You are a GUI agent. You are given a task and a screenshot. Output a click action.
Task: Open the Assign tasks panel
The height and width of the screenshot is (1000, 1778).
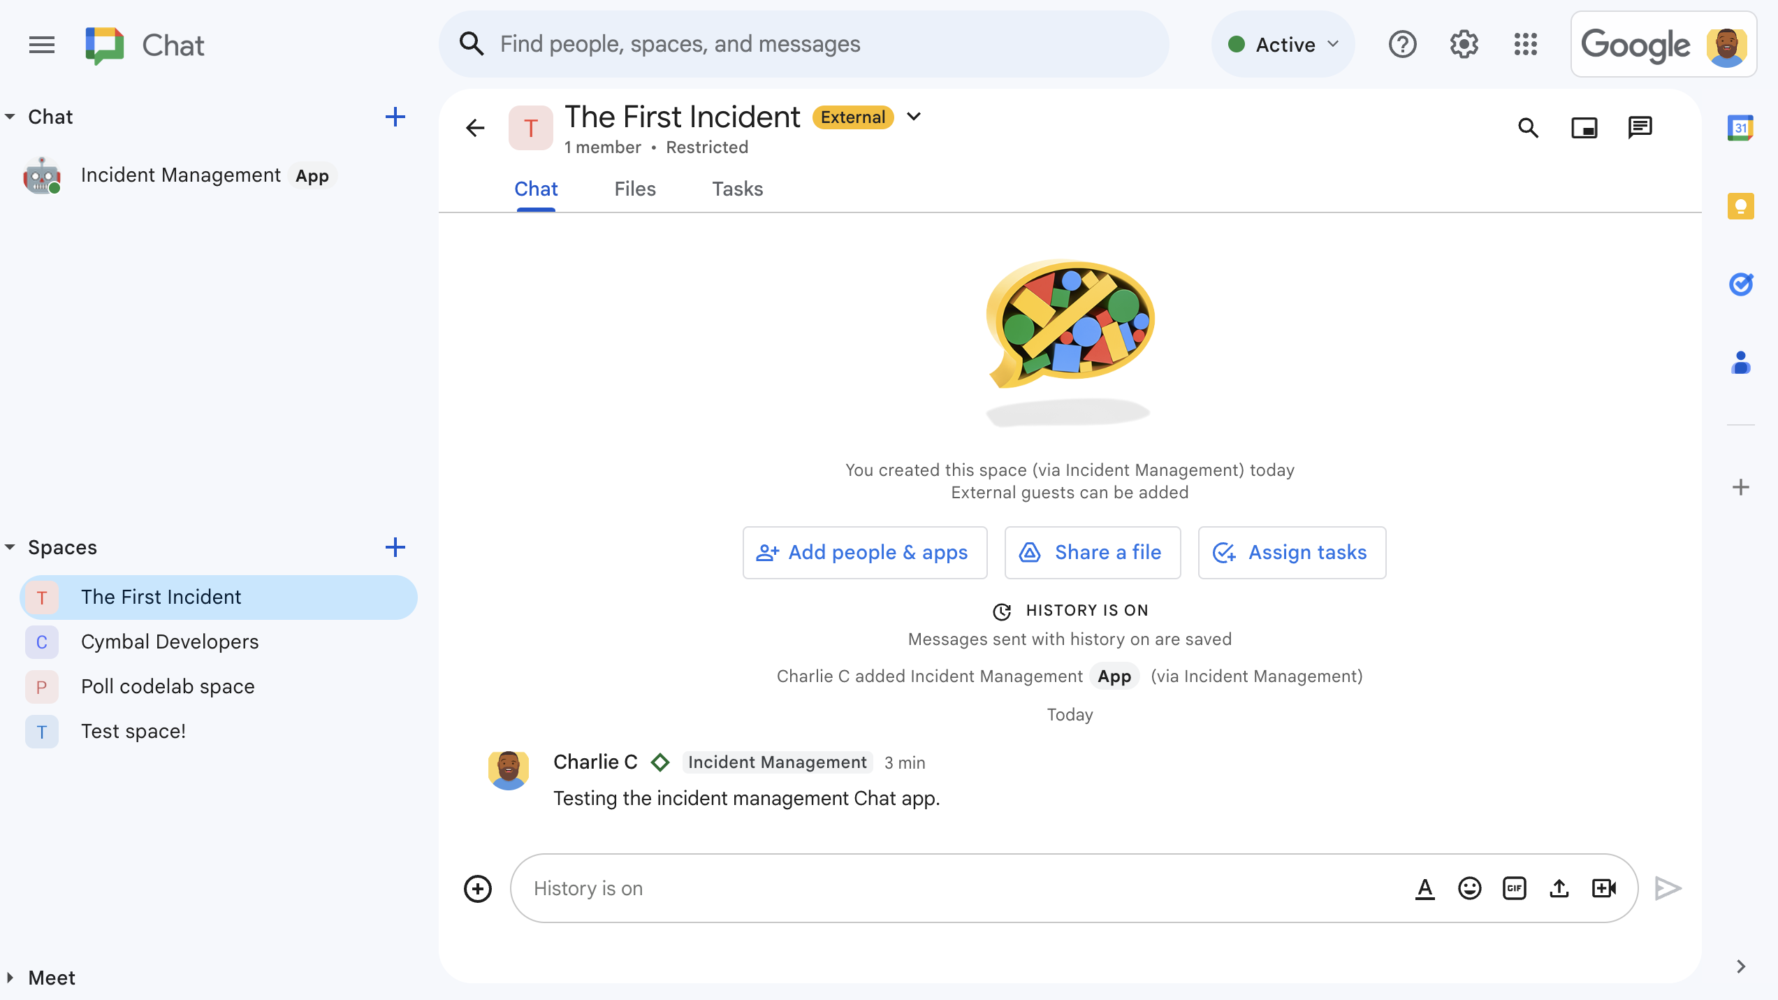click(1290, 553)
